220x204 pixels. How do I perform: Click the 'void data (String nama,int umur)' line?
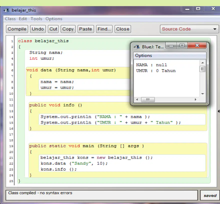[x=71, y=70]
